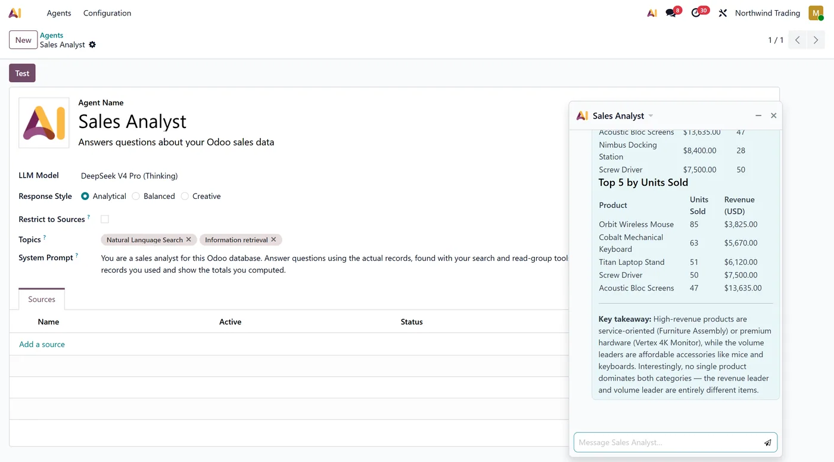Click Titan Laptop Stand in chat table
This screenshot has width=834, height=462.
tap(631, 262)
